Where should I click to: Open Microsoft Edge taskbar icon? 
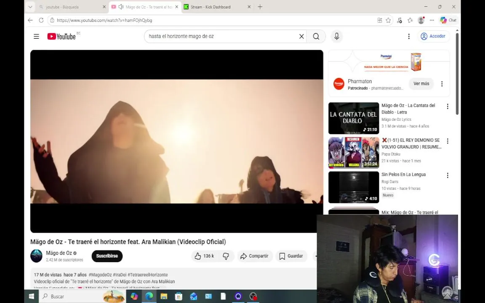click(149, 296)
